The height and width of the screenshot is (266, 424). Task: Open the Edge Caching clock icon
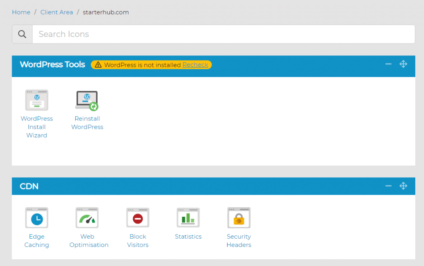point(37,218)
